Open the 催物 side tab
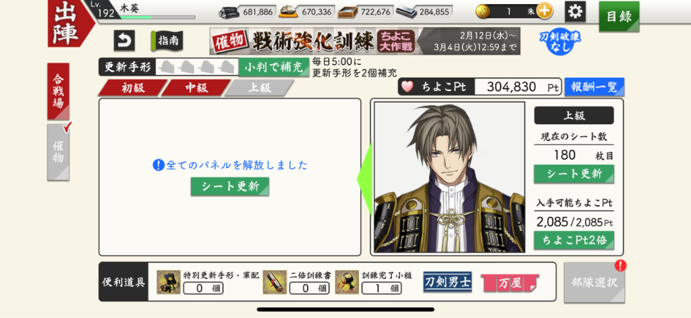The image size is (691, 318). coord(58,152)
